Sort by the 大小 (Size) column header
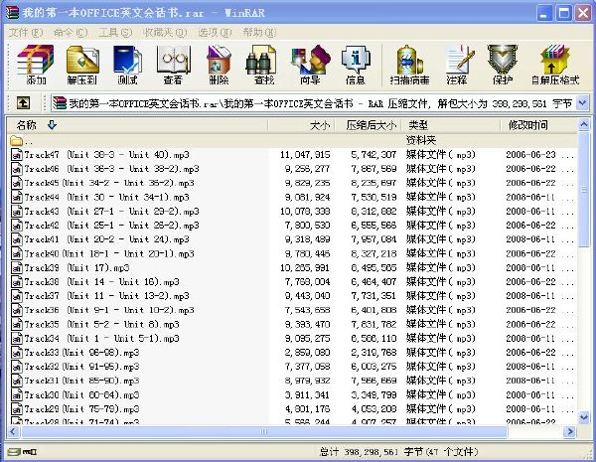Image resolution: width=596 pixels, height=462 pixels. click(301, 125)
